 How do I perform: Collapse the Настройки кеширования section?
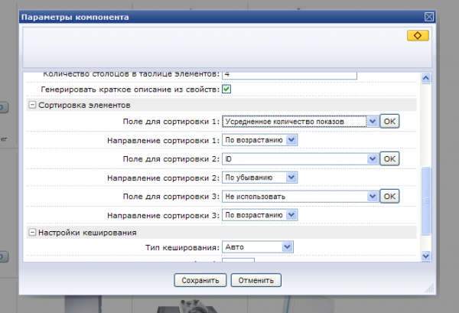click(33, 232)
